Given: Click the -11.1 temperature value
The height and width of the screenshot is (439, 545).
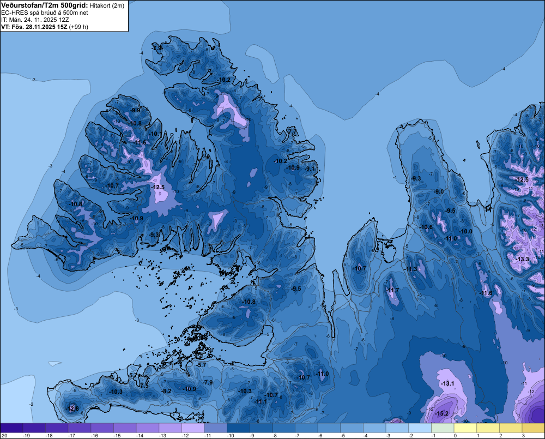Looking at the screenshot, I should [x=261, y=401].
